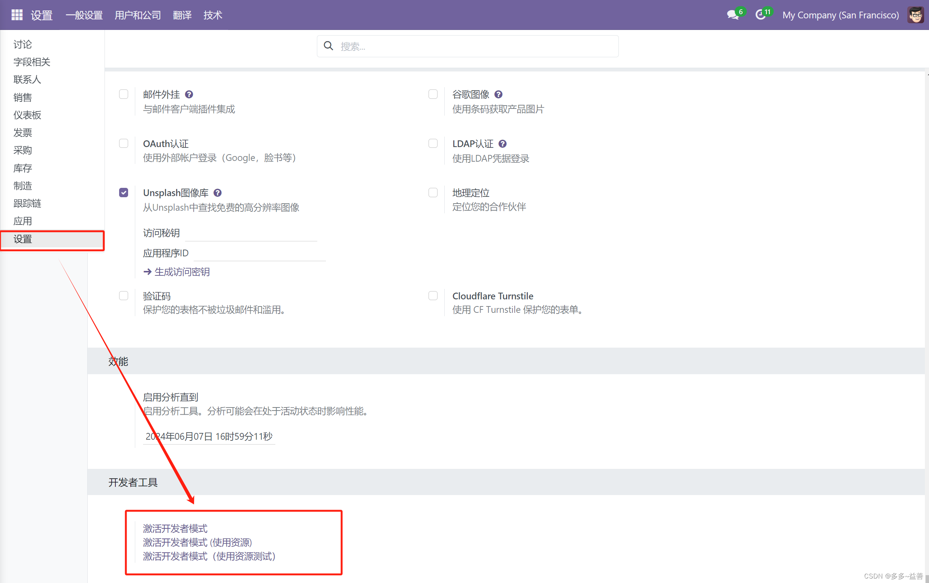Click the help icon beside 谷歌图像

click(498, 94)
